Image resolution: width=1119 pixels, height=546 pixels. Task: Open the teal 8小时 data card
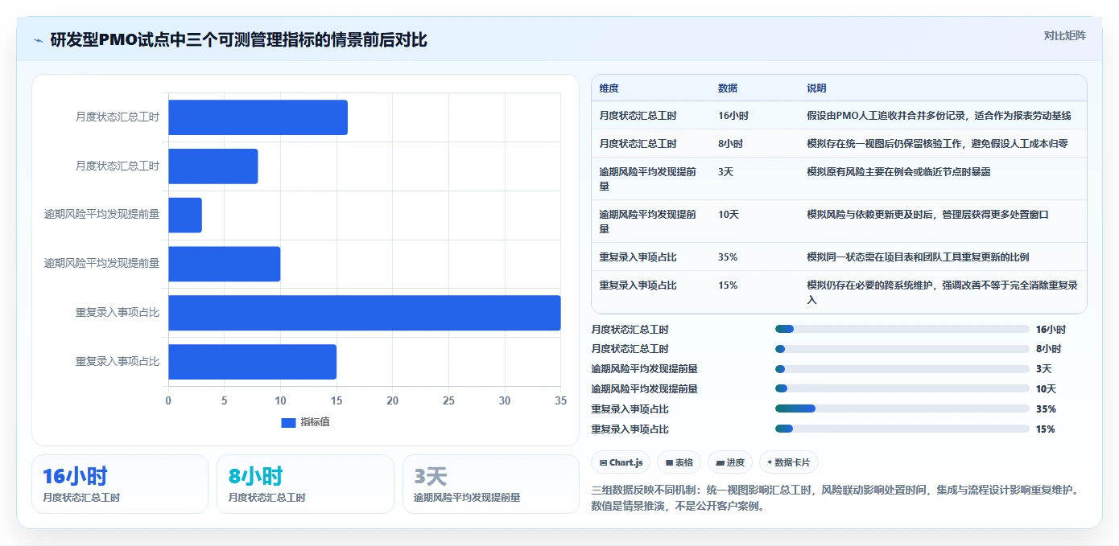tap(305, 484)
